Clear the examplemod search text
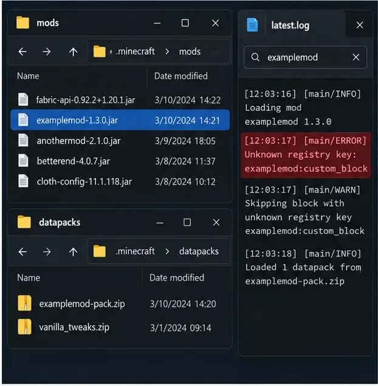 coord(356,58)
